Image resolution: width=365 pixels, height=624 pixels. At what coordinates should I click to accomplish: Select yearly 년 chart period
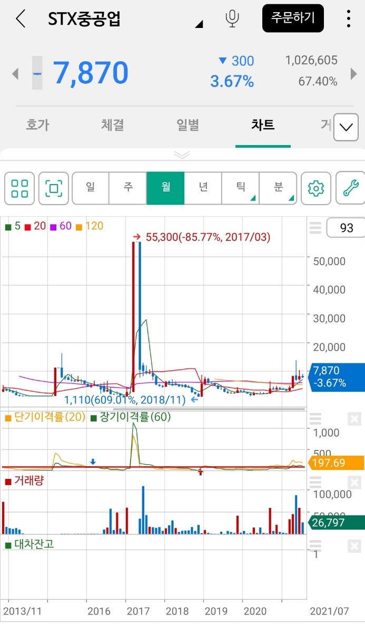203,188
